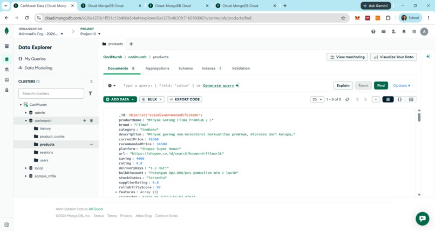Toggle the sidebar collapse icon at bottom left

click(6, 225)
